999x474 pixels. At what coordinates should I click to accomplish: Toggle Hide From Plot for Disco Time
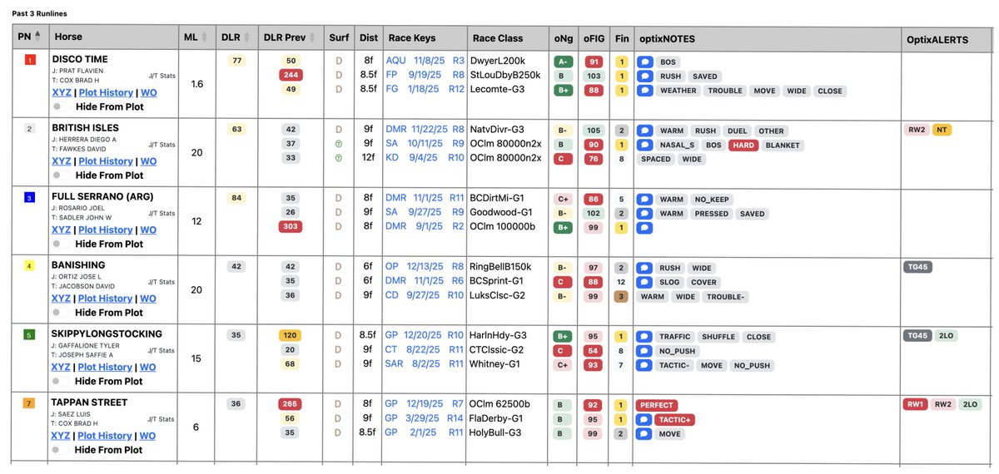pos(62,106)
